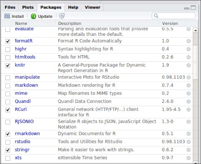The height and width of the screenshot is (164, 201).
Task: Remove the xts package
Action: (x=188, y=158)
